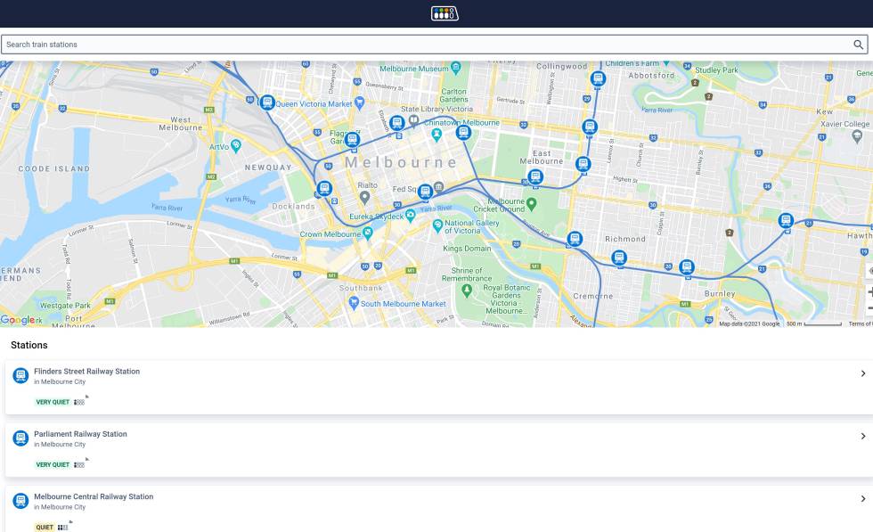
Task: Expand Parliament Railway Station chevron
Action: (863, 436)
